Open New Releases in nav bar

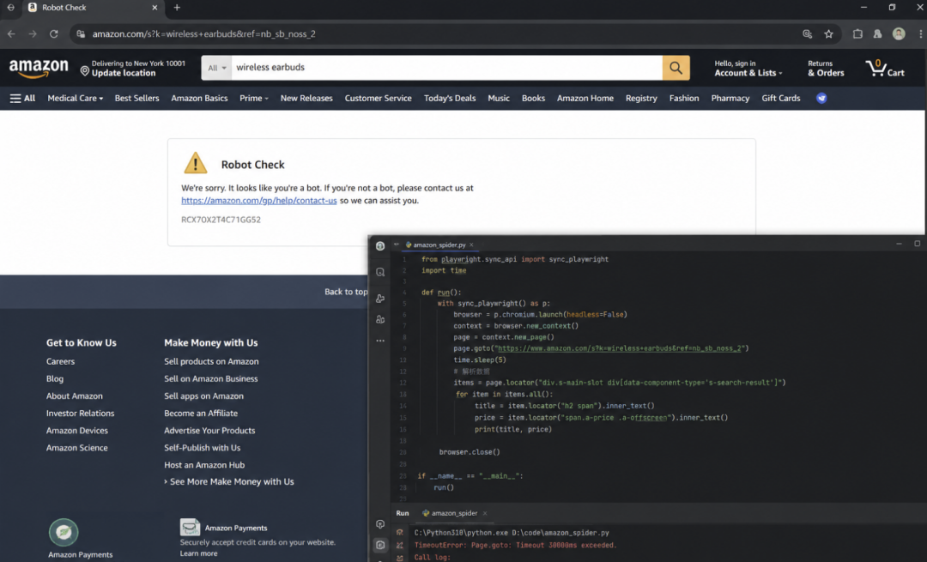[306, 98]
